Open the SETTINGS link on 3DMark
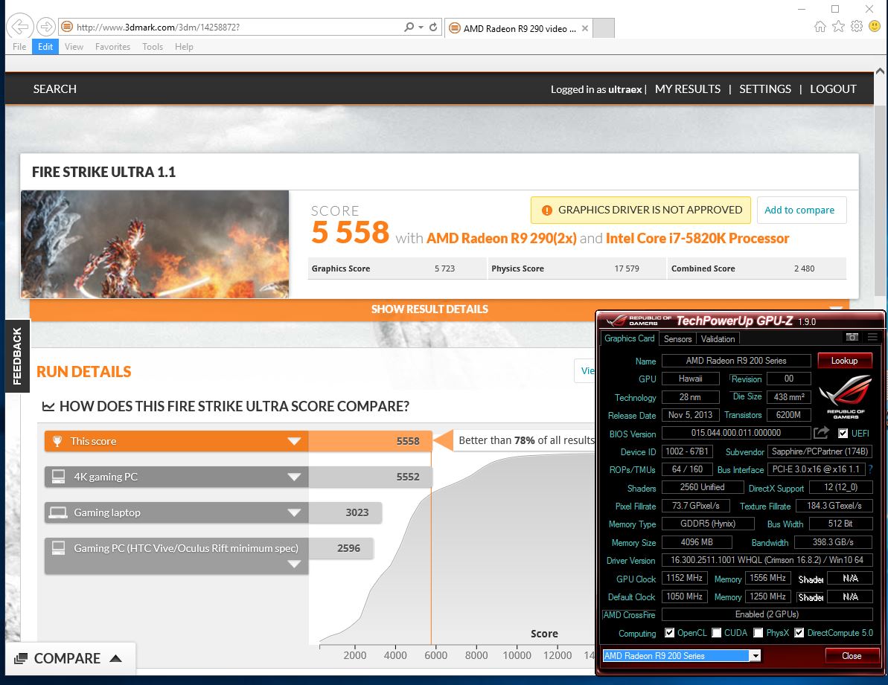Image resolution: width=888 pixels, height=685 pixels. [x=765, y=89]
